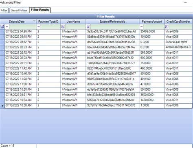Minimize the Advanced Filter window
The image size is (193, 148).
coord(186,2)
